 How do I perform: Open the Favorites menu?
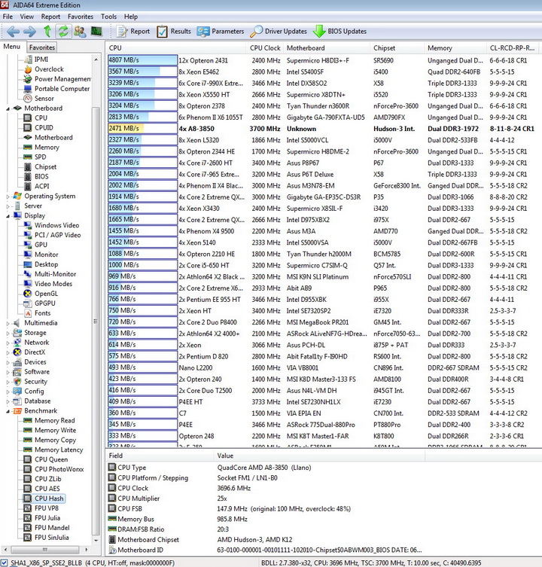[81, 17]
